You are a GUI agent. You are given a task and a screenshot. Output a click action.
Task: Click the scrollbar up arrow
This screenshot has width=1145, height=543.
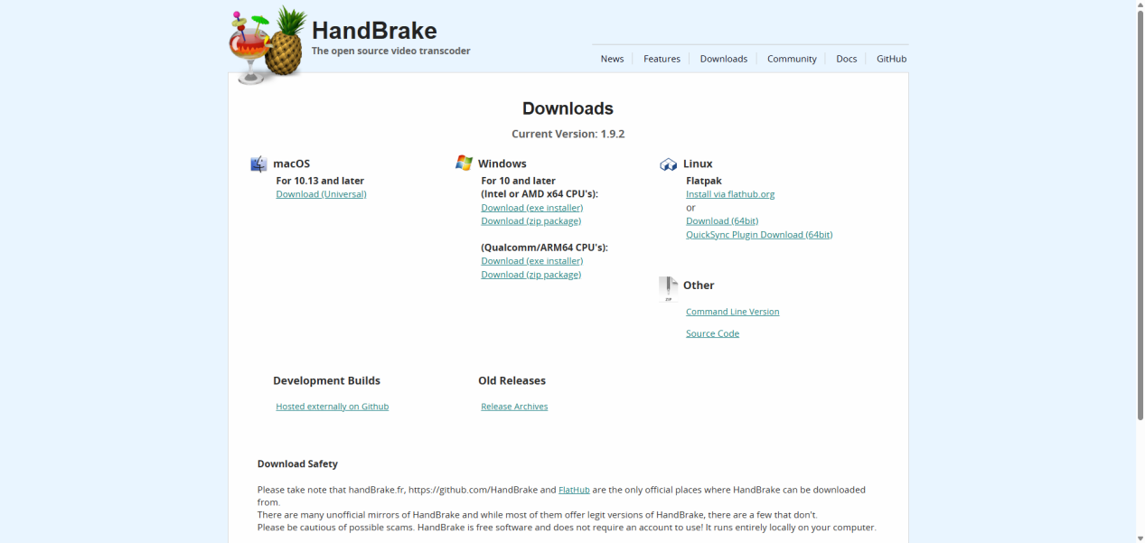(x=1139, y=5)
